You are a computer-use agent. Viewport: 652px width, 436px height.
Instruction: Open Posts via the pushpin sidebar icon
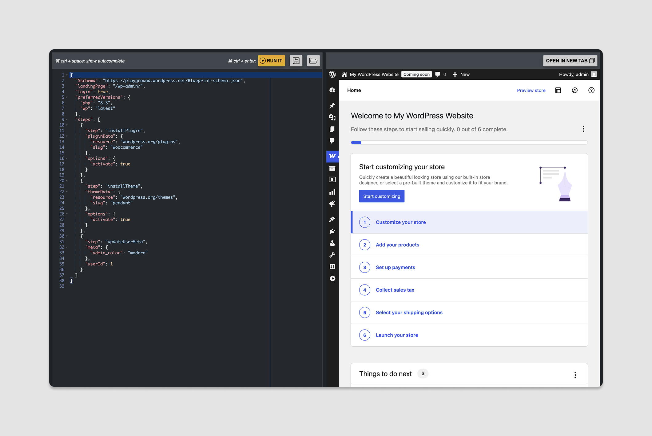click(x=332, y=106)
